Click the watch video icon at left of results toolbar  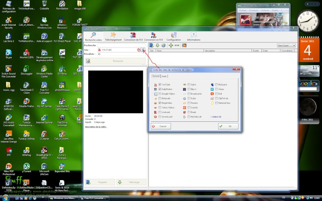152,45
